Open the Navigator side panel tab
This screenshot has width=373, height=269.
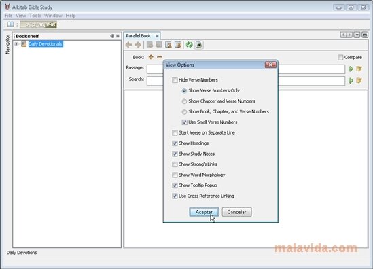coord(7,44)
